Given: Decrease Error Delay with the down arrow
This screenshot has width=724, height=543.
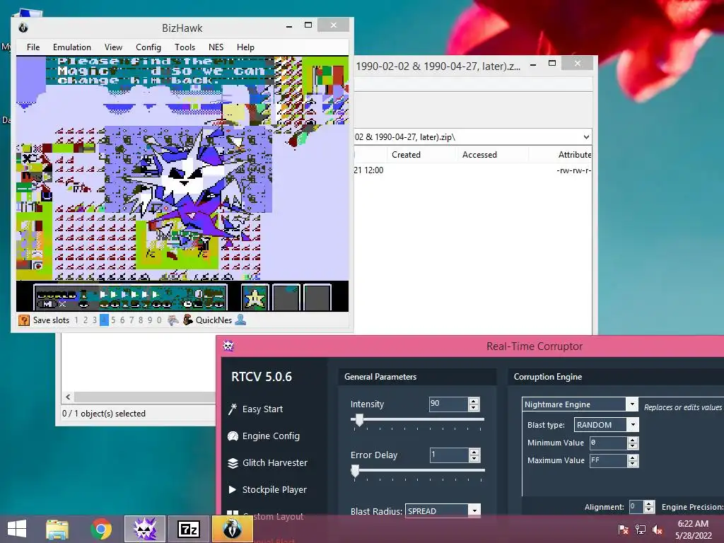Looking at the screenshot, I should point(474,458).
